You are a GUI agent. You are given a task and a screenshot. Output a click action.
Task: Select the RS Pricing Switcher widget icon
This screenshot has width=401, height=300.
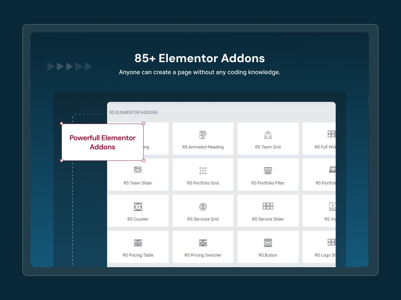pyautogui.click(x=203, y=243)
